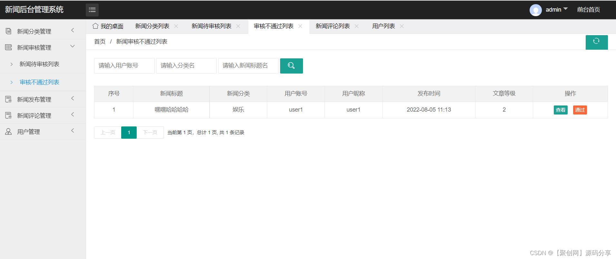The height and width of the screenshot is (259, 616).
Task: Open 新闻待审核列表 in the sidebar
Action: pyautogui.click(x=39, y=64)
